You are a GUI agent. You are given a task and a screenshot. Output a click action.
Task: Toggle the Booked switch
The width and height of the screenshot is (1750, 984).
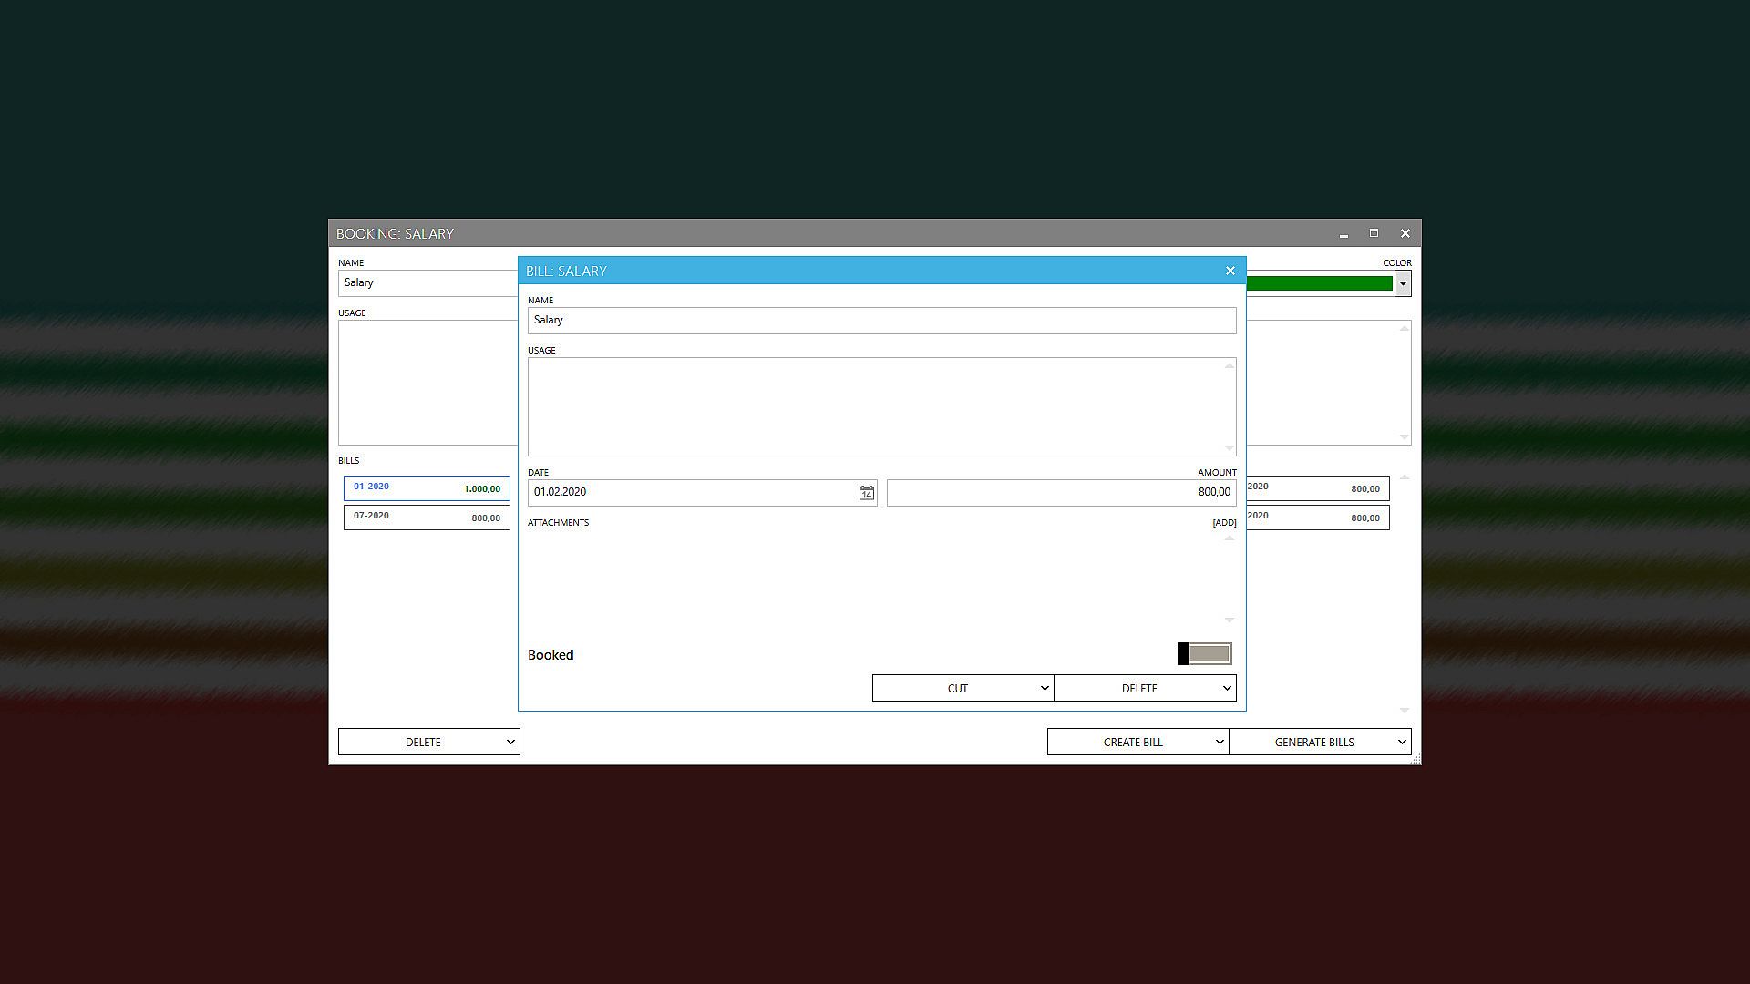1204,654
